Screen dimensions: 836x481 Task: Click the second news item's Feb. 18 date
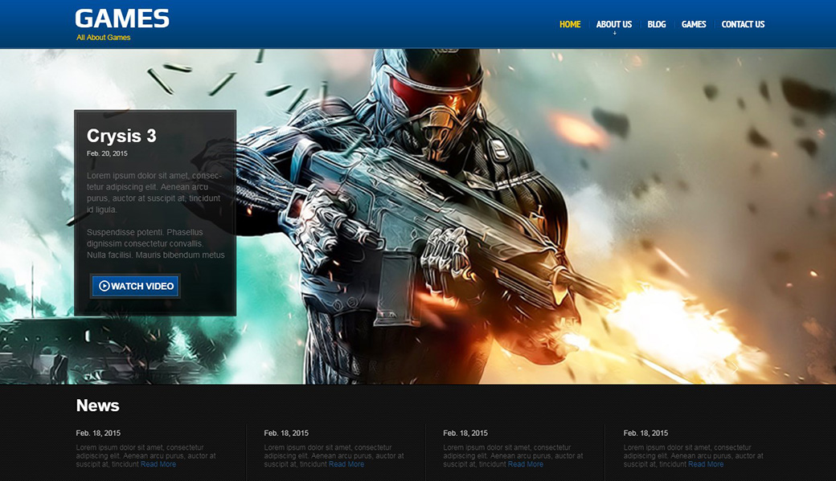click(x=286, y=433)
